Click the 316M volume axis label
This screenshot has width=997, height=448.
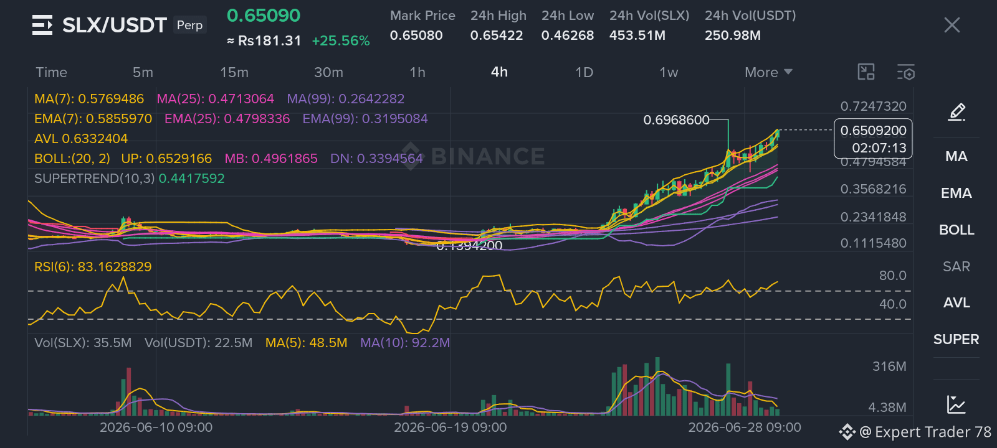(889, 366)
